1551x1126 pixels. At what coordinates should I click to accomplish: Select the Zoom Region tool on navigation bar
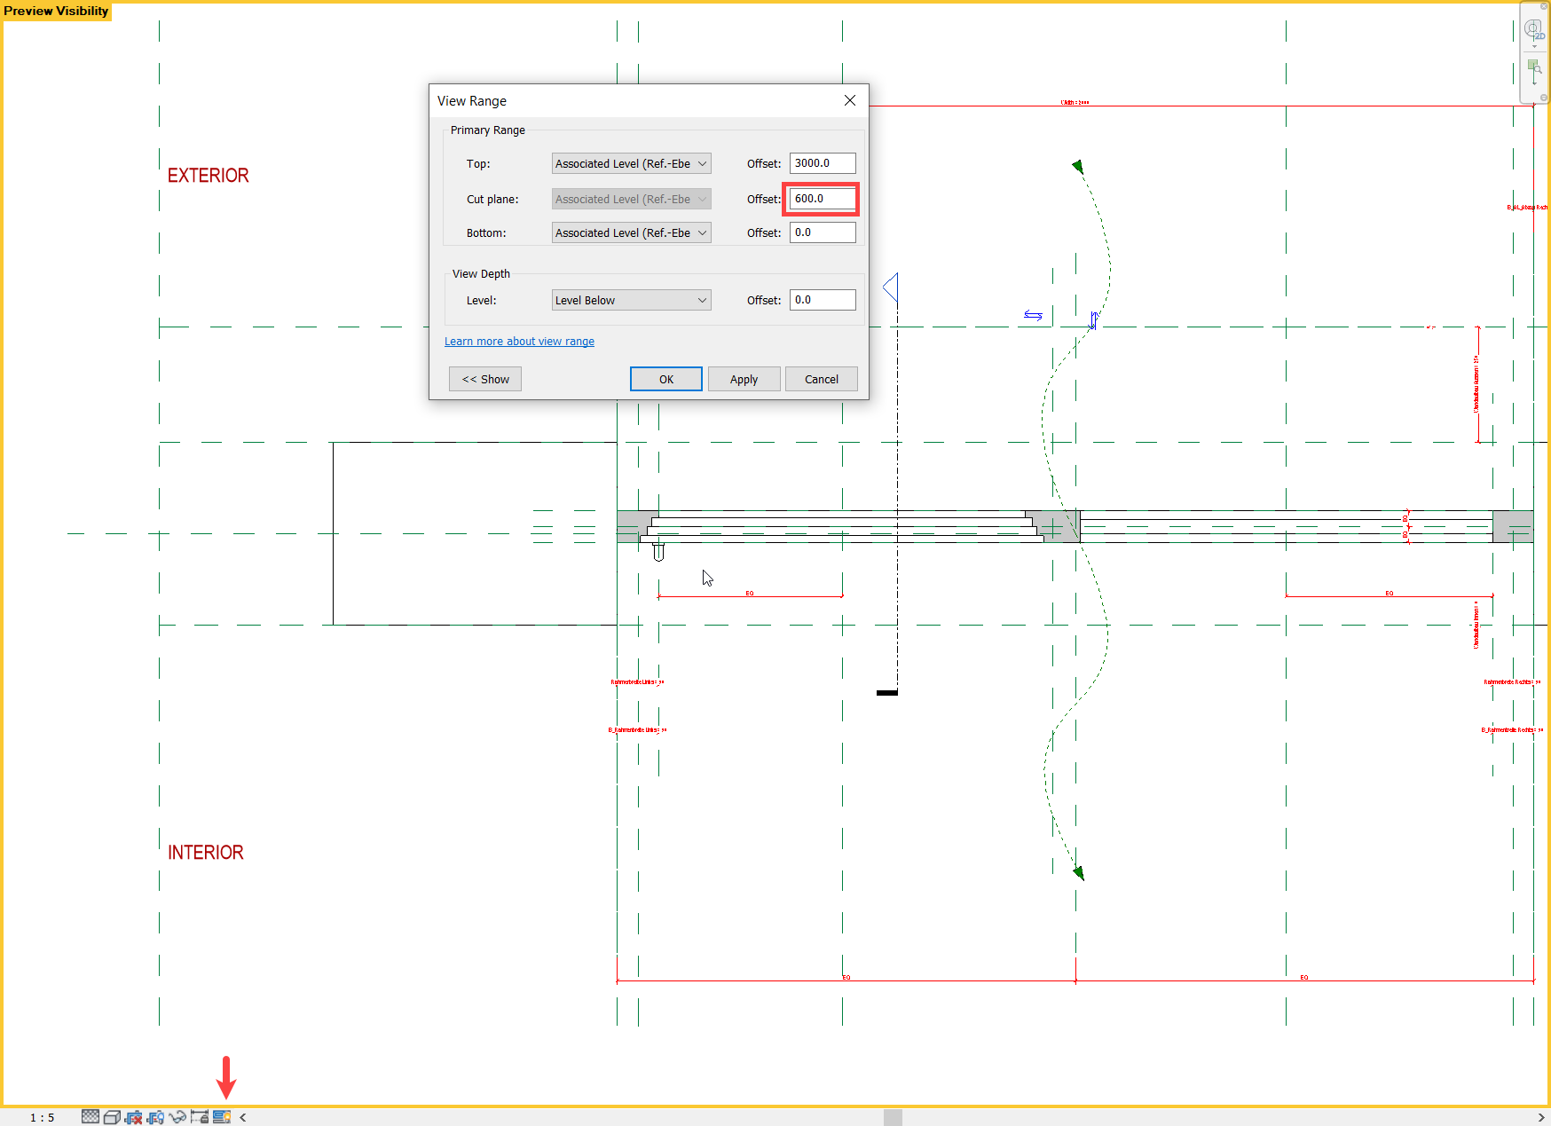pyautogui.click(x=1535, y=67)
